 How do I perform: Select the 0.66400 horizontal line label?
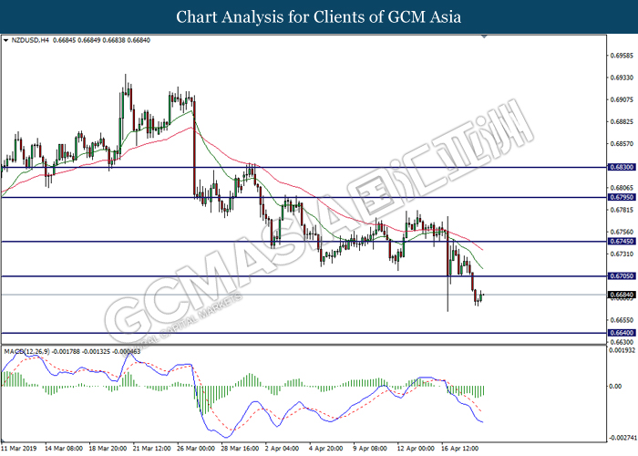(x=622, y=333)
